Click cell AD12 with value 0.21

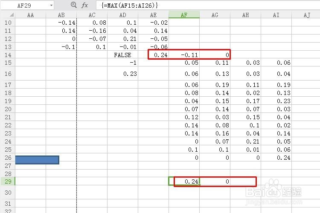click(x=122, y=38)
